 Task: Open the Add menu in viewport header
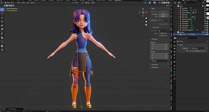[28, 3]
